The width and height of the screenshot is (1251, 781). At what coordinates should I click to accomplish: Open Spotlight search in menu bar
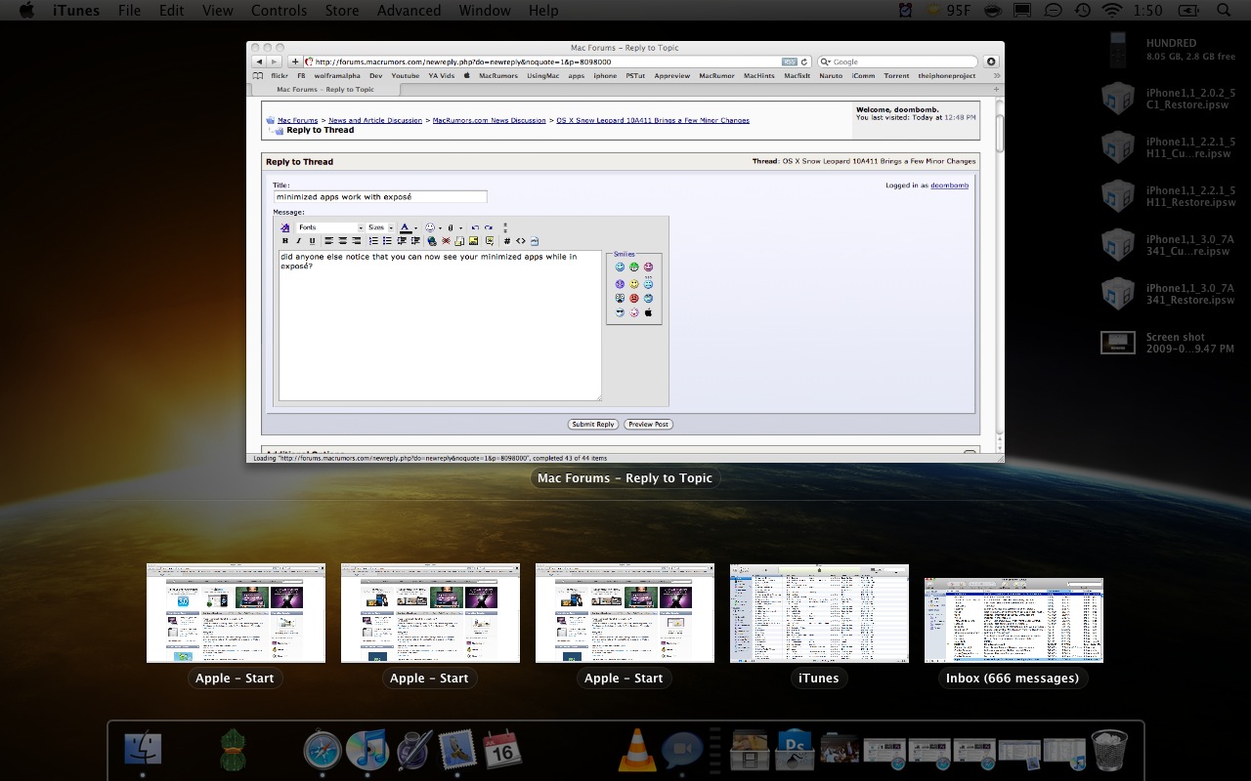click(1224, 11)
